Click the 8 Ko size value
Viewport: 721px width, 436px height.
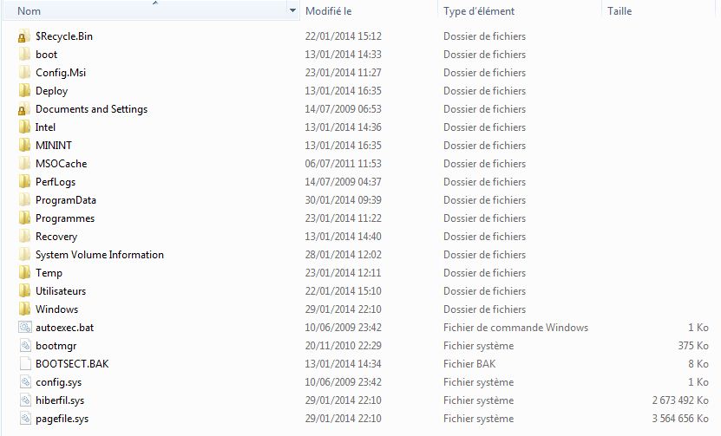pos(698,364)
